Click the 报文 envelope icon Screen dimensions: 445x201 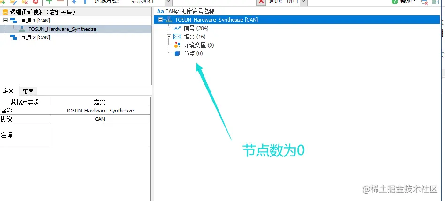[x=177, y=37]
